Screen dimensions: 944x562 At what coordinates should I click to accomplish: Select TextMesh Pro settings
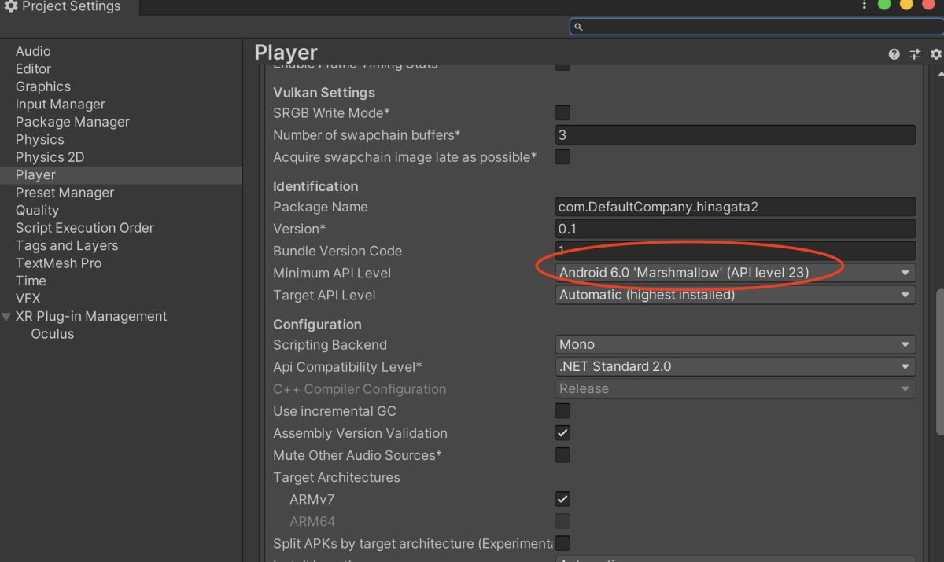[58, 263]
